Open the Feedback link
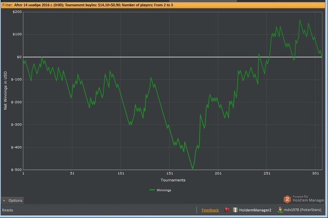328x218 pixels. [x=210, y=210]
